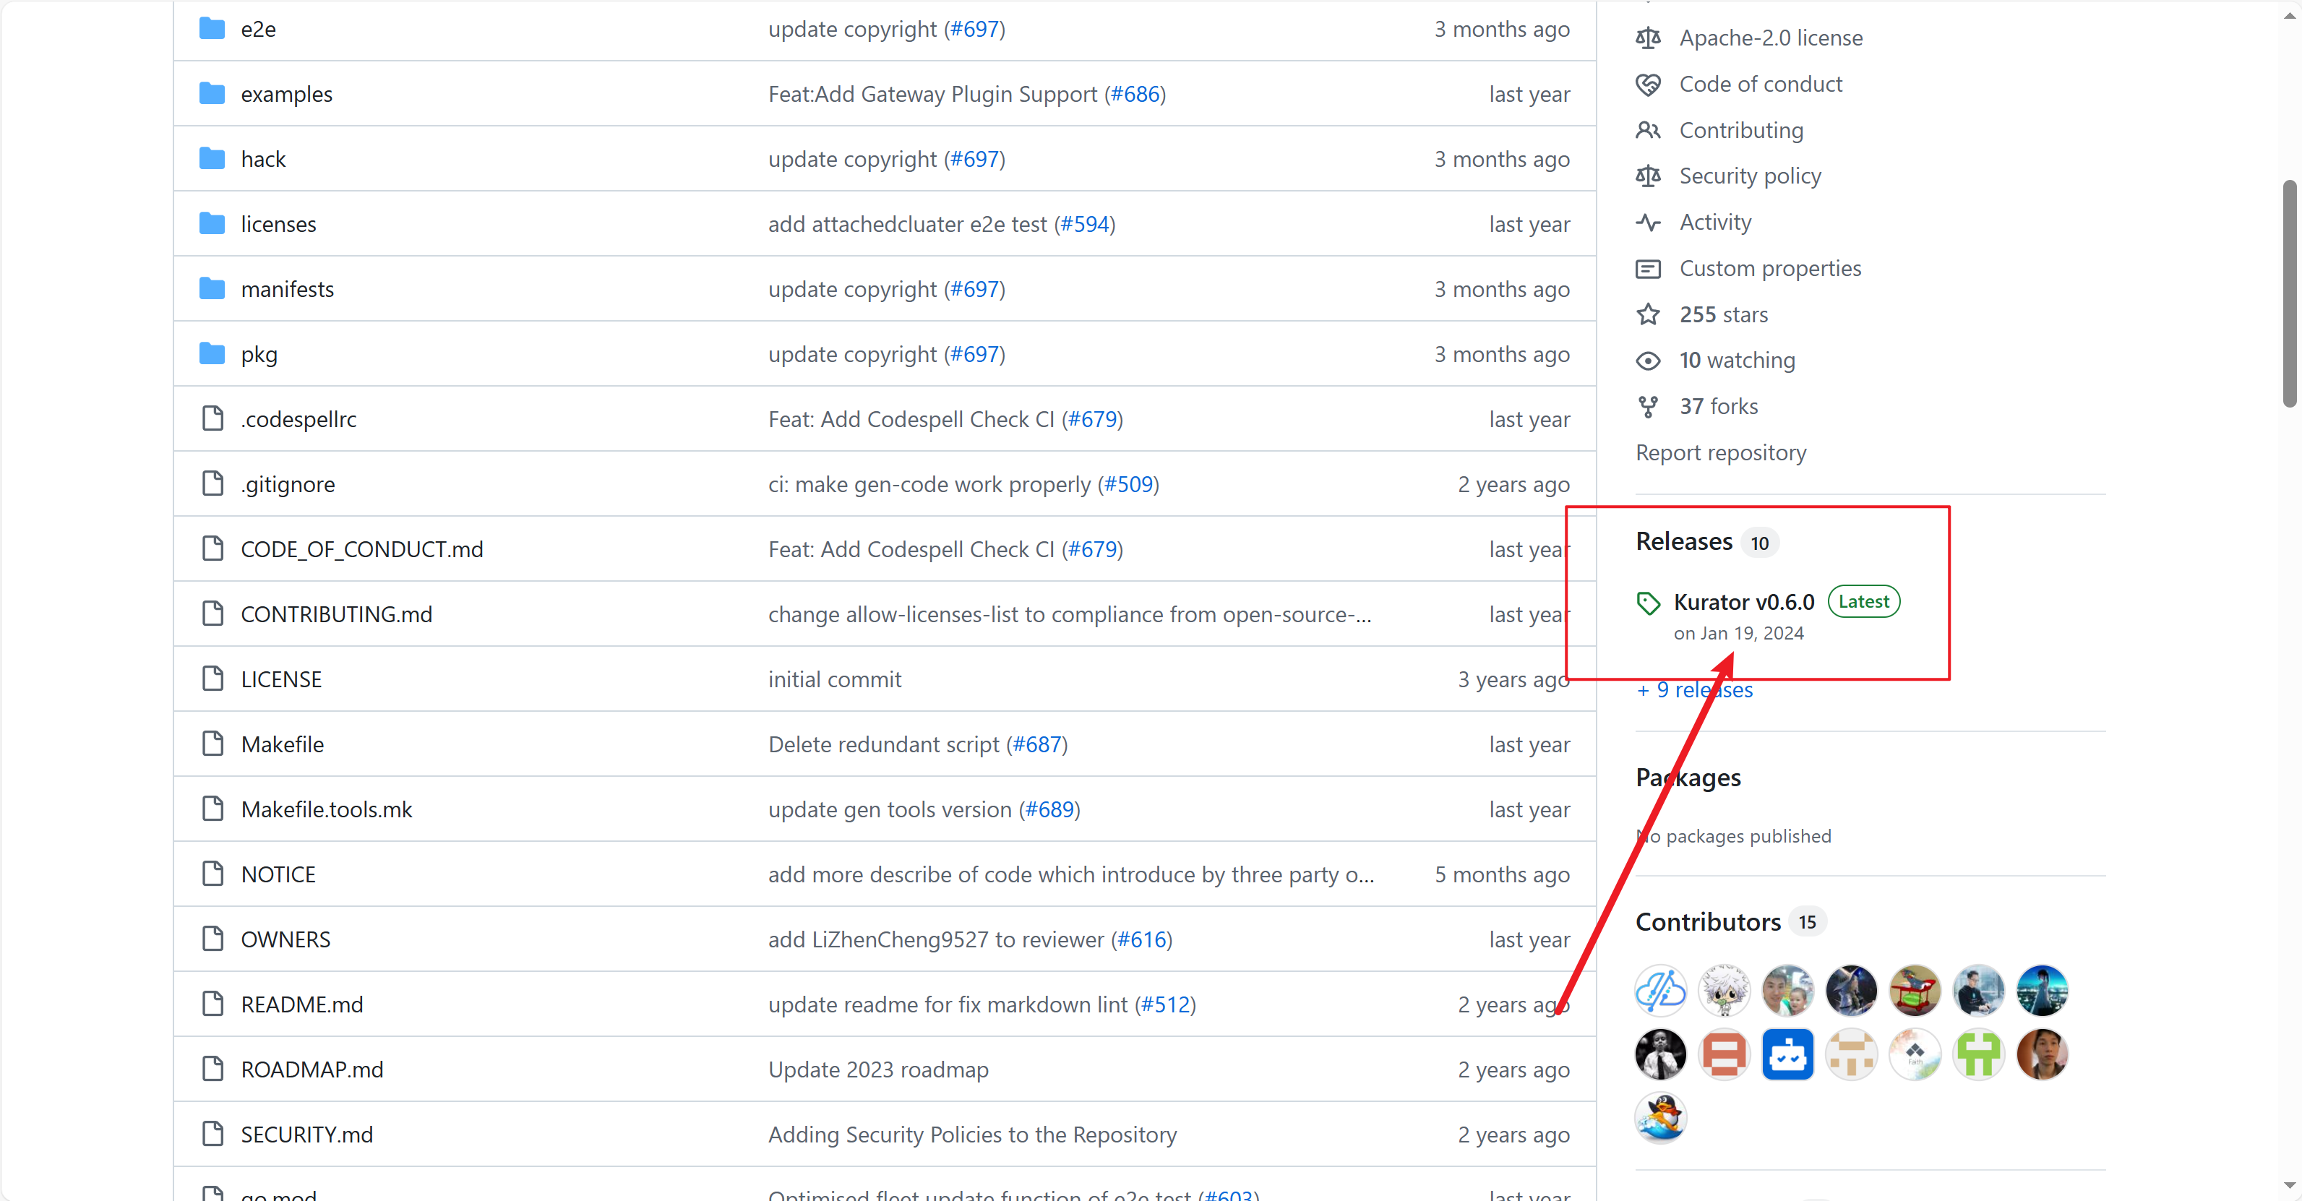Click the fork icon beside 37 forks
The image size is (2302, 1201).
click(1648, 408)
